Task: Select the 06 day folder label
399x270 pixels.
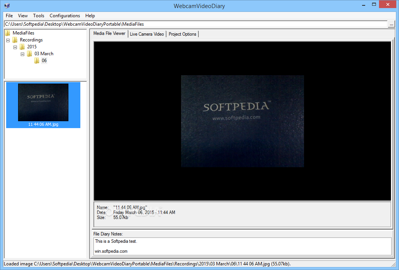Action: [x=44, y=61]
